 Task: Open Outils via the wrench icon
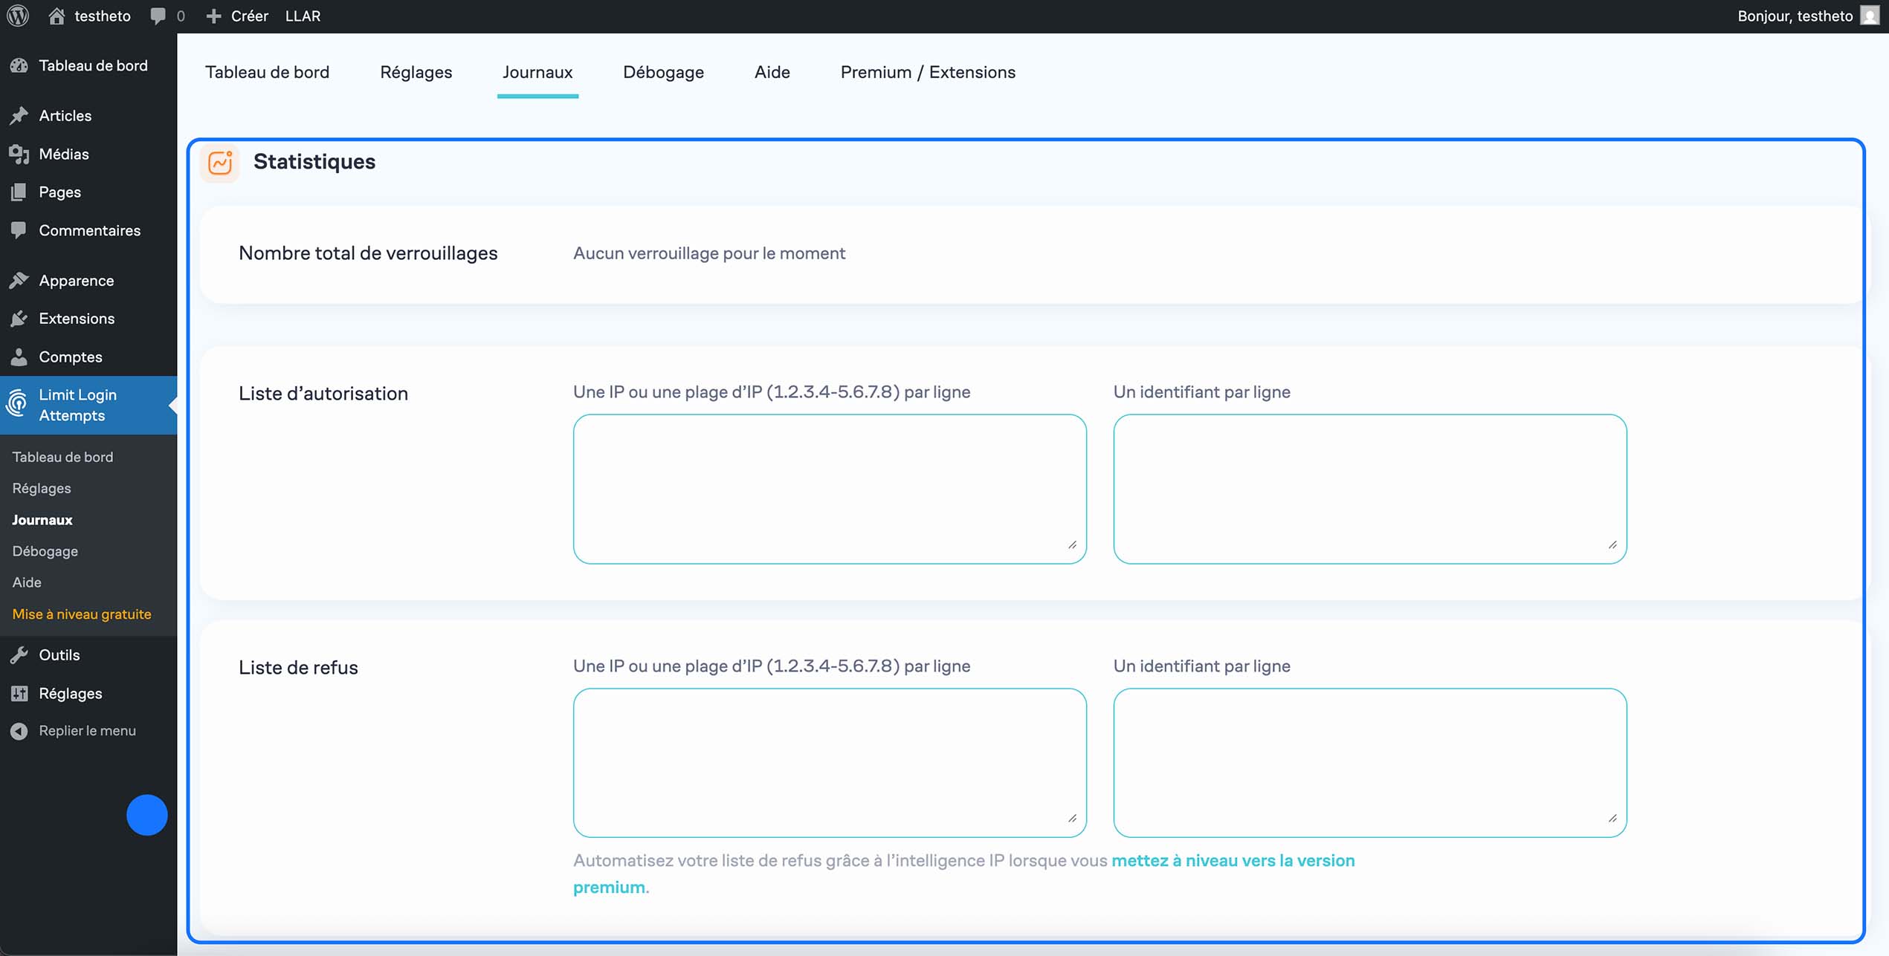pos(20,654)
